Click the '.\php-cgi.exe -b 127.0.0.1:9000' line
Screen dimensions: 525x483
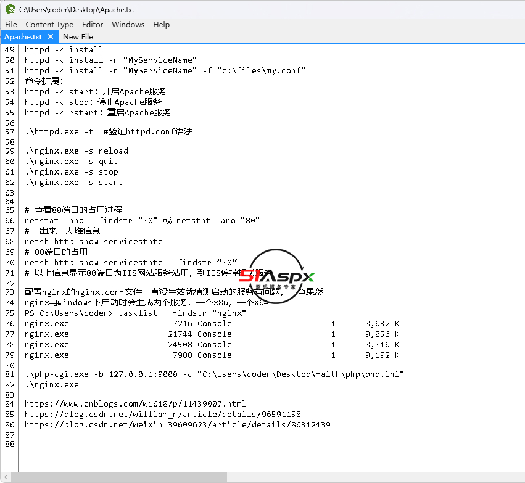tap(214, 374)
